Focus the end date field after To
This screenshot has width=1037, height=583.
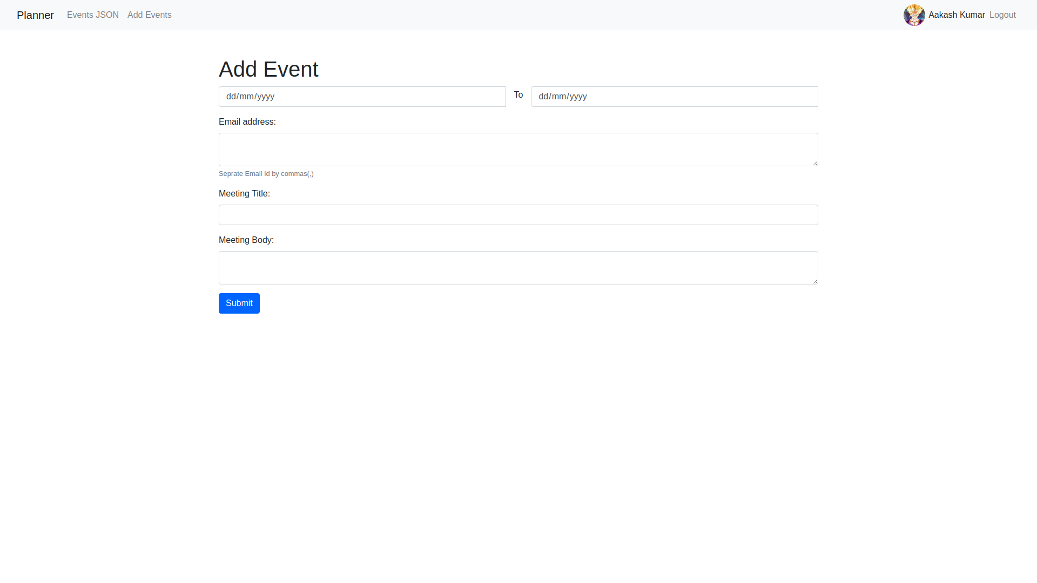pyautogui.click(x=674, y=97)
